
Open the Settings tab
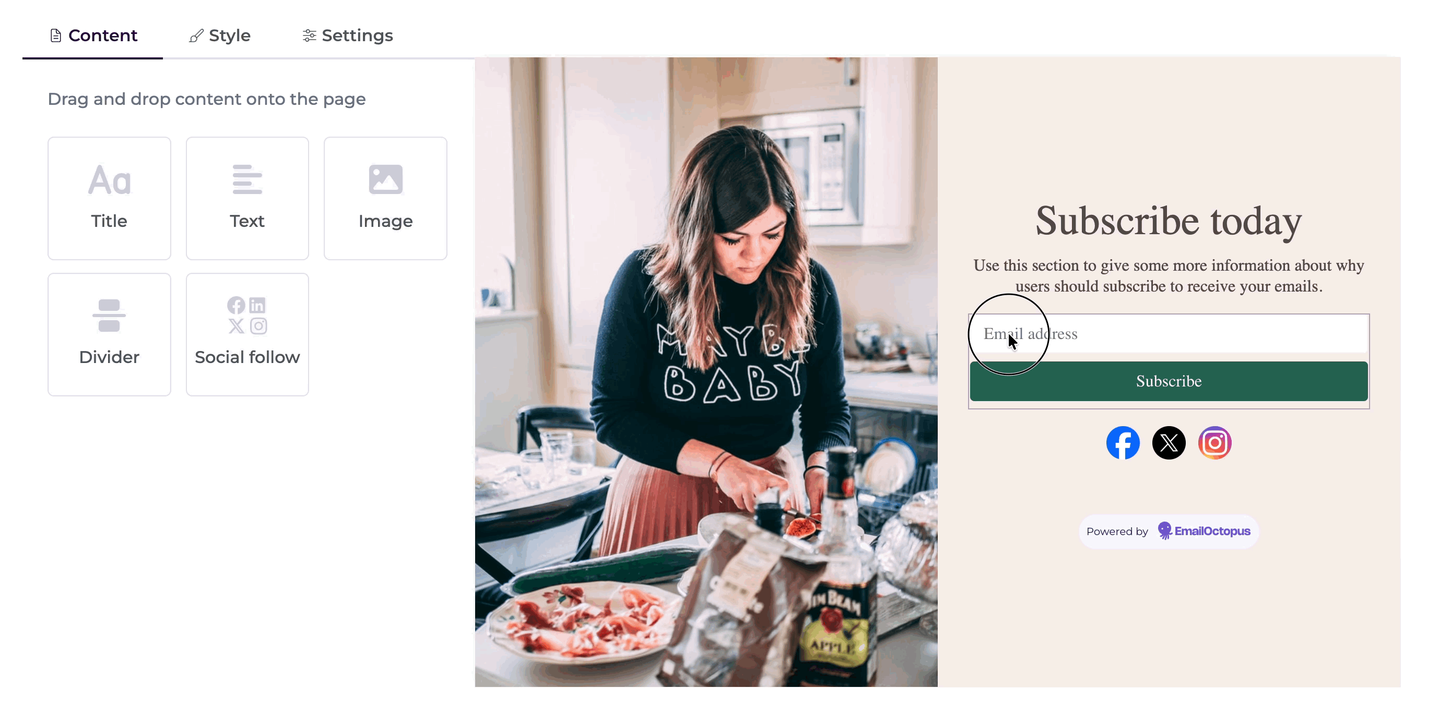tap(347, 35)
